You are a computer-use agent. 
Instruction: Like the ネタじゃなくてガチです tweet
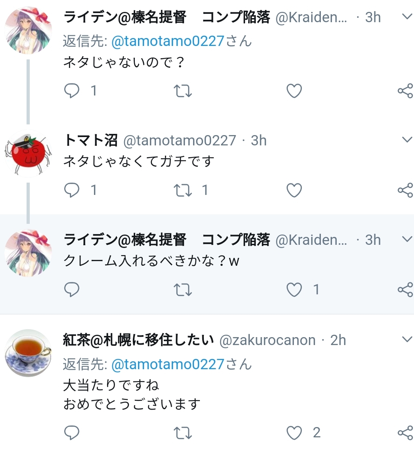click(x=294, y=190)
